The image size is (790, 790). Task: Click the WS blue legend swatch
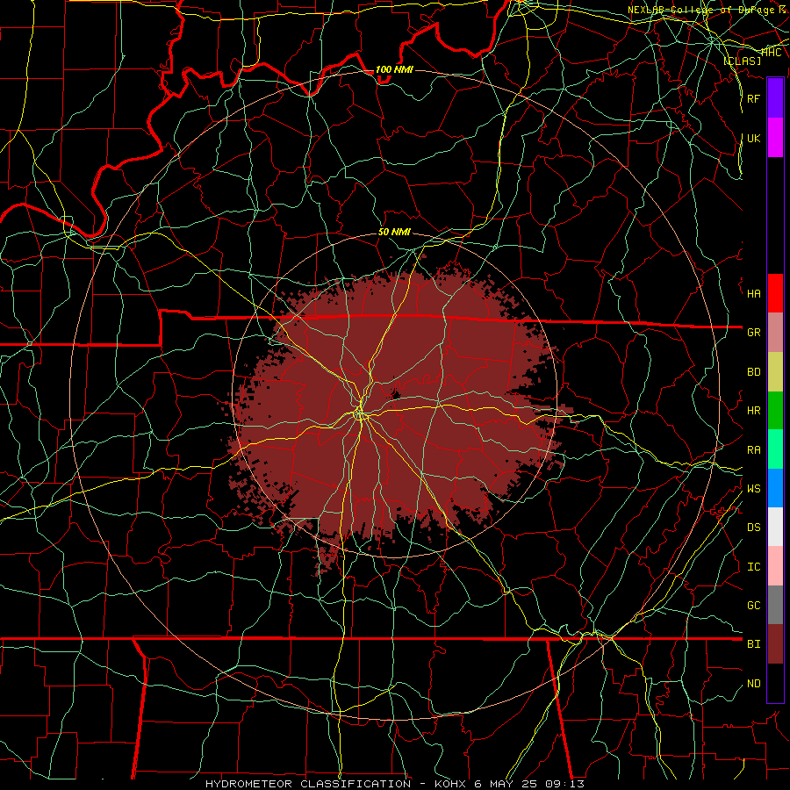click(x=775, y=488)
